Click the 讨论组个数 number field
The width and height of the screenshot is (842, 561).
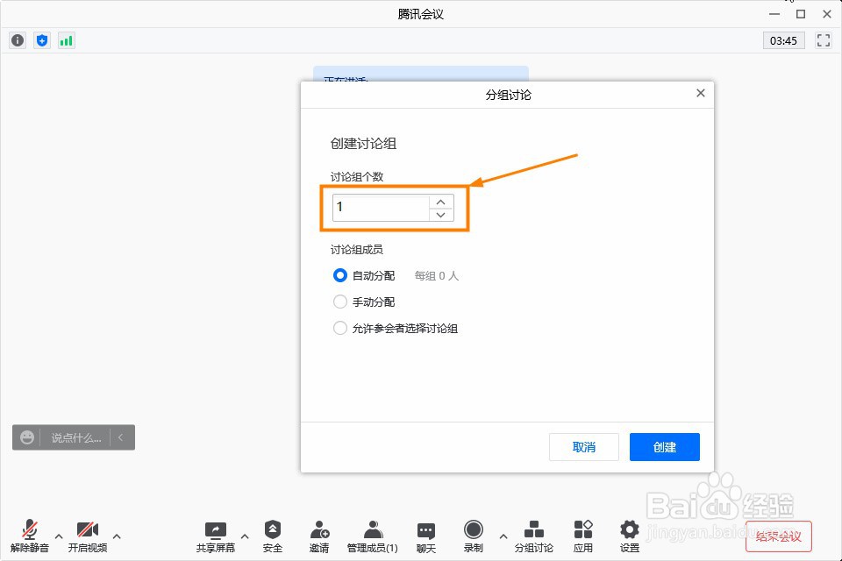pyautogui.click(x=381, y=208)
